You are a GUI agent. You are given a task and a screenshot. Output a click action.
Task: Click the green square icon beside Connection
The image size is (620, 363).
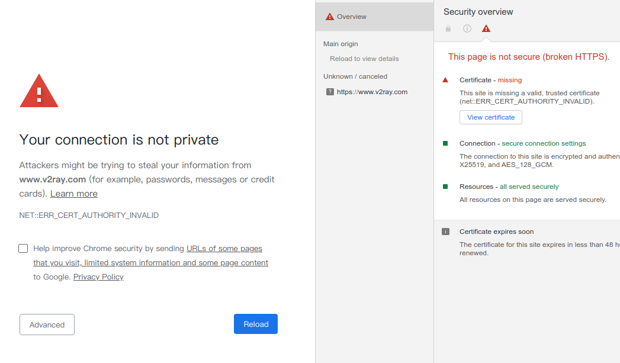(446, 143)
